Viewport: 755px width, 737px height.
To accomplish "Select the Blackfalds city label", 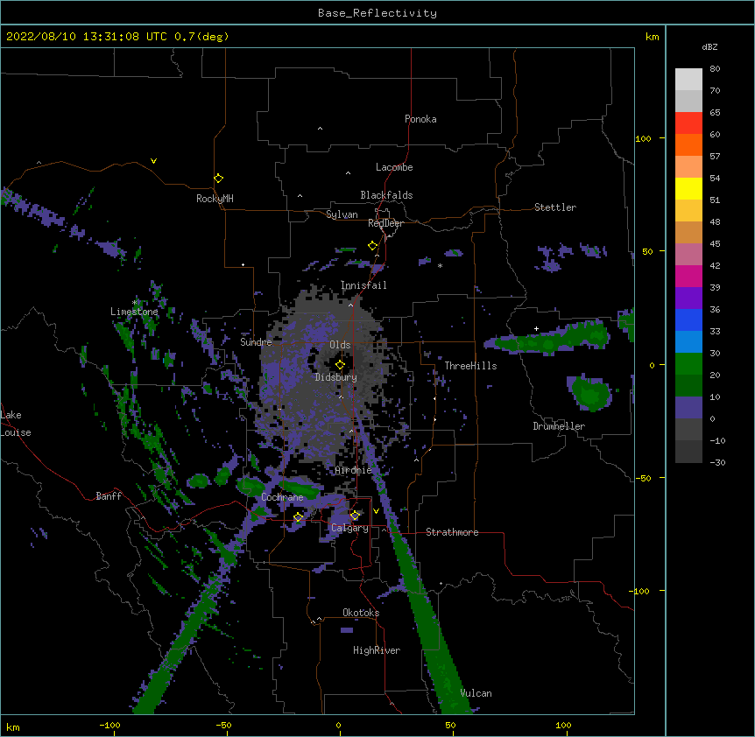I will click(386, 195).
